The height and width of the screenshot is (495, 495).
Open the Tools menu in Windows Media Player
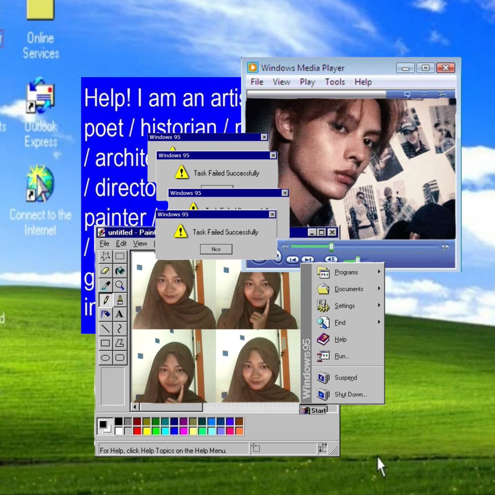click(x=335, y=82)
